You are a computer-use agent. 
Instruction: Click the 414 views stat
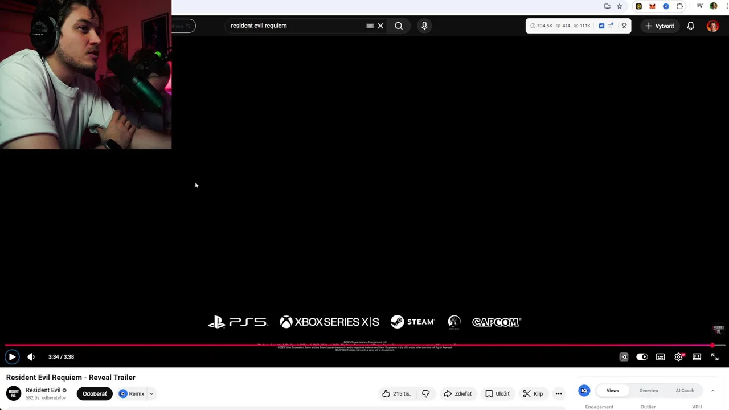563,26
